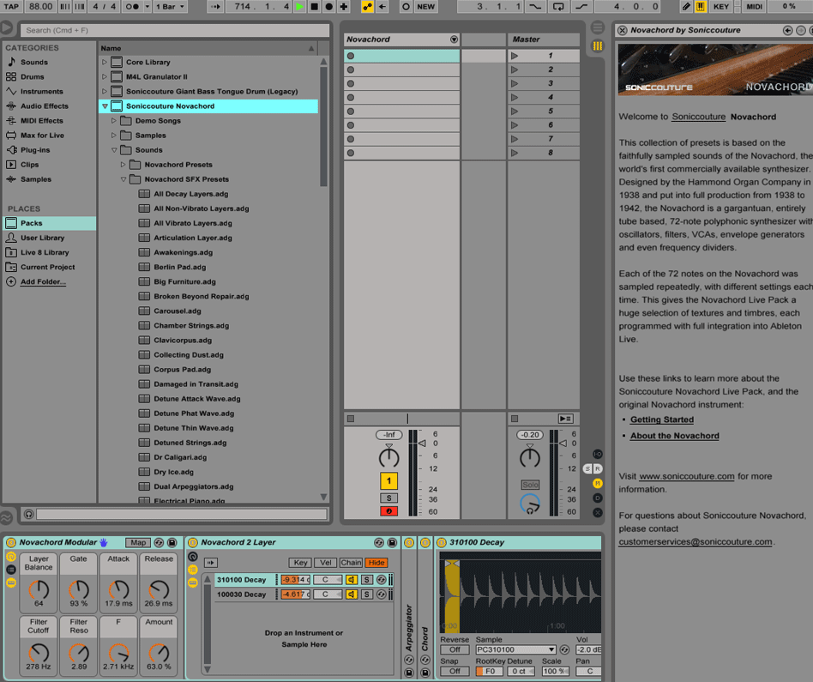Arm the Novachord track record button
The image size is (813, 682).
click(x=388, y=511)
